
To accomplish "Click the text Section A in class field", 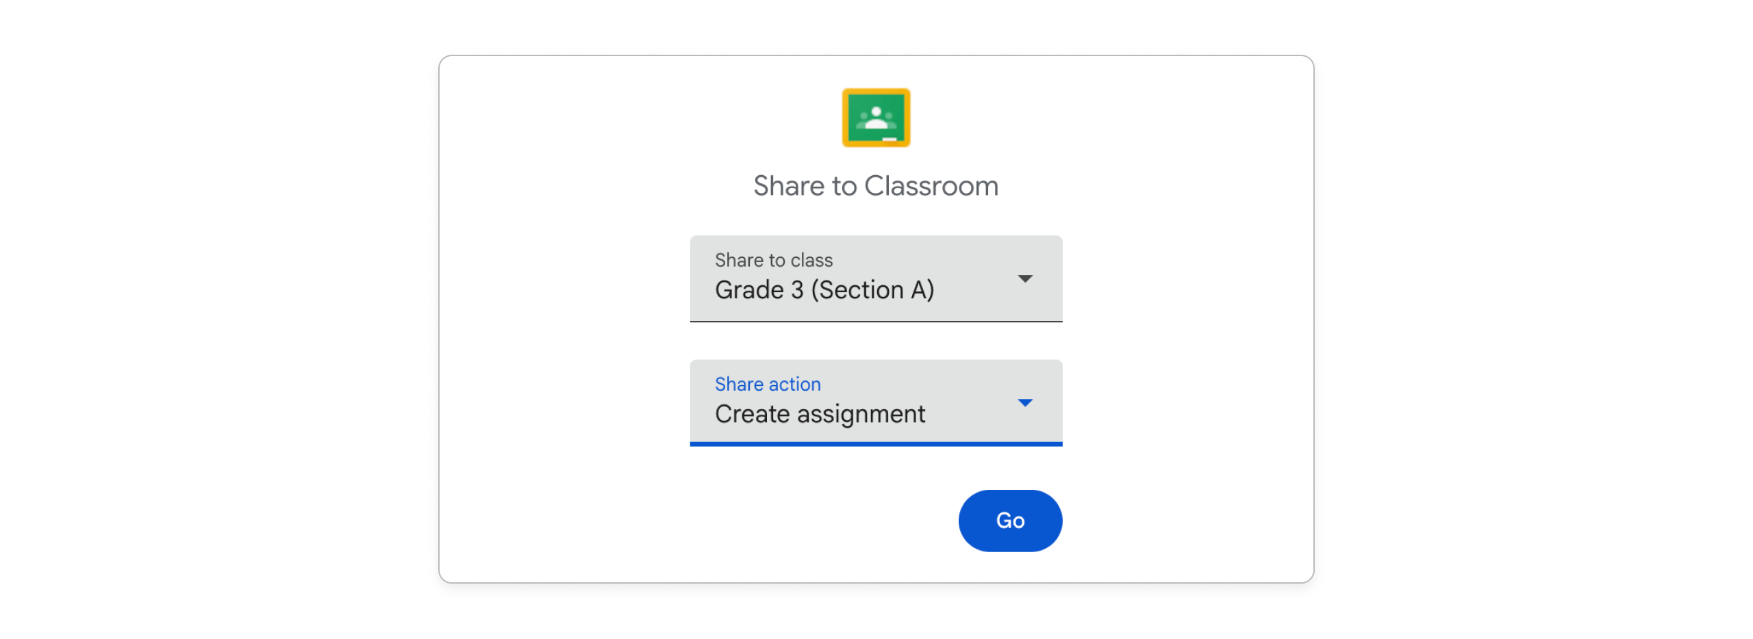I will click(872, 290).
